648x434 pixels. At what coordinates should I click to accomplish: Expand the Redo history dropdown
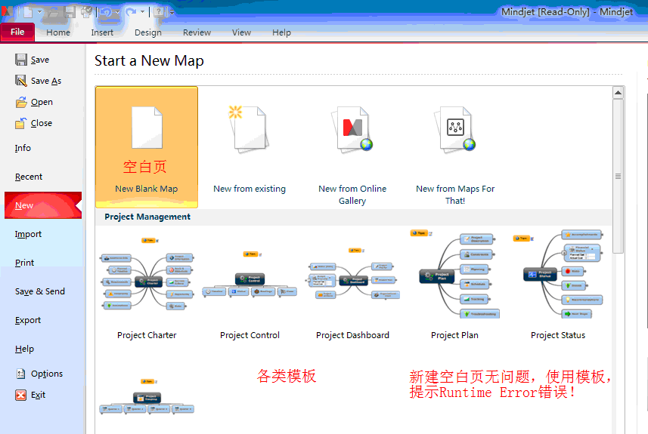pyautogui.click(x=142, y=12)
